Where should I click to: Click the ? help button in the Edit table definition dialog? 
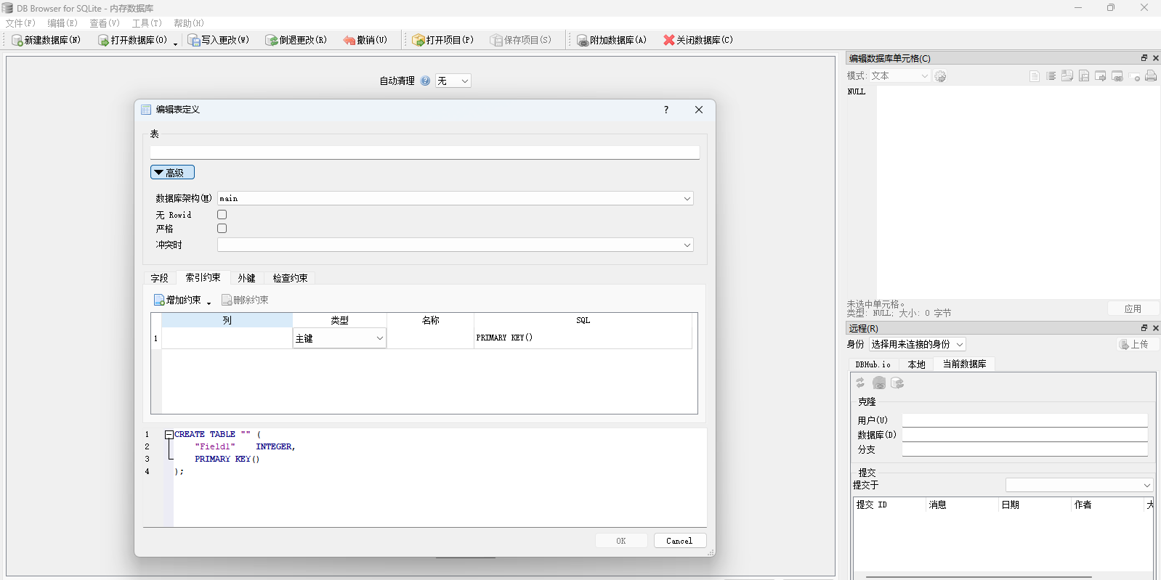tap(666, 110)
